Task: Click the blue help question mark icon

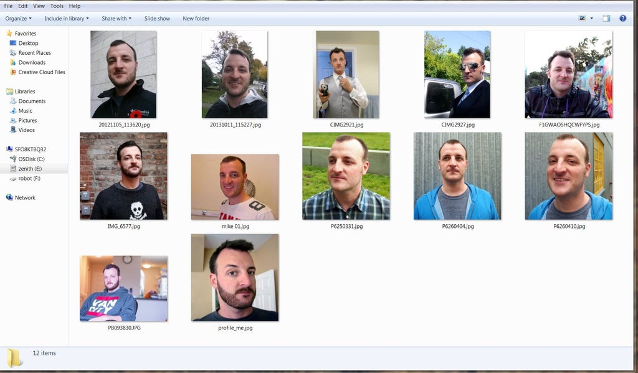Action: click(622, 18)
